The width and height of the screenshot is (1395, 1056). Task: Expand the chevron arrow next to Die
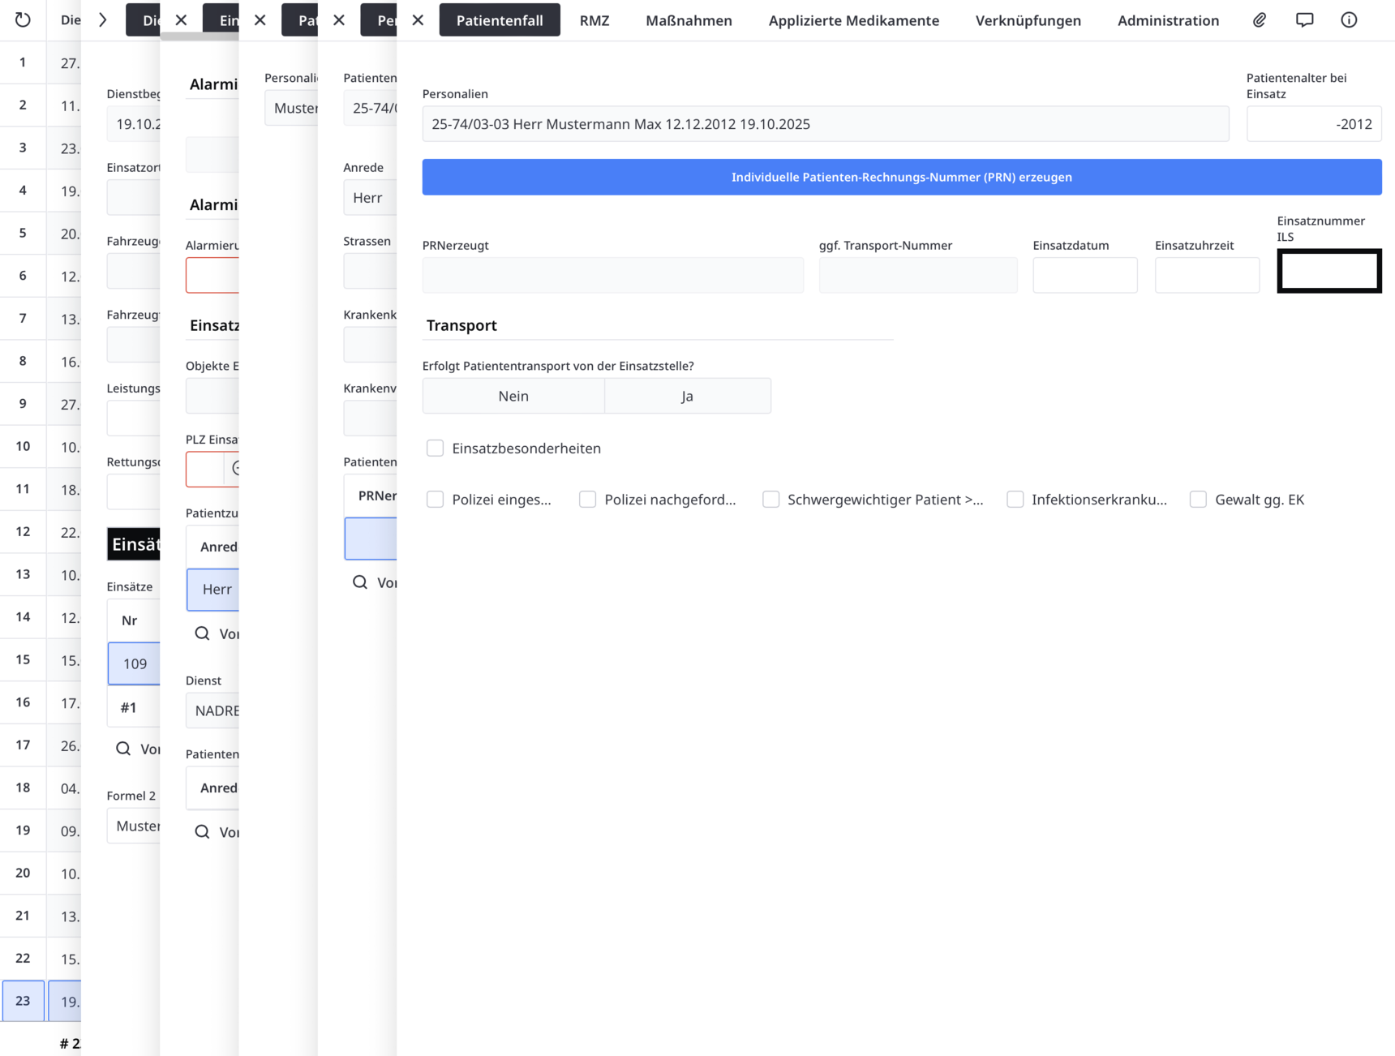pos(103,20)
